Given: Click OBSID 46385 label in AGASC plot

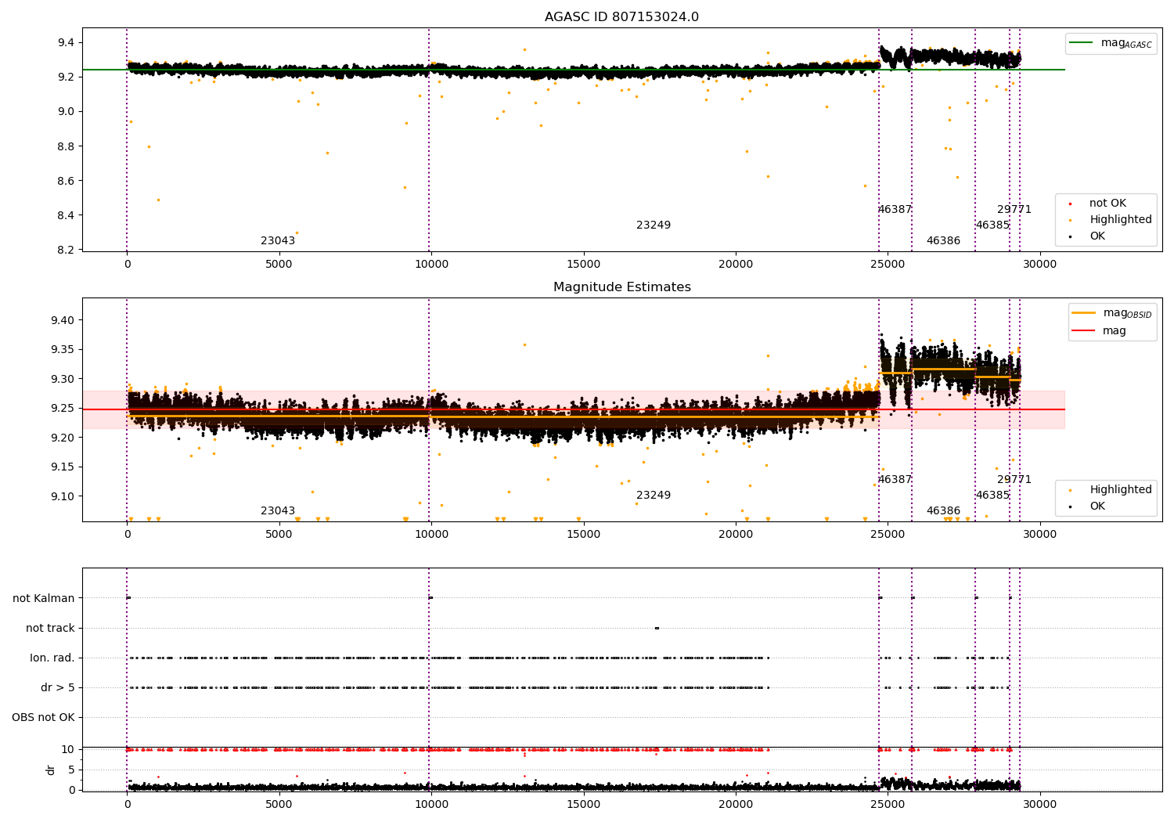Looking at the screenshot, I should (x=992, y=225).
